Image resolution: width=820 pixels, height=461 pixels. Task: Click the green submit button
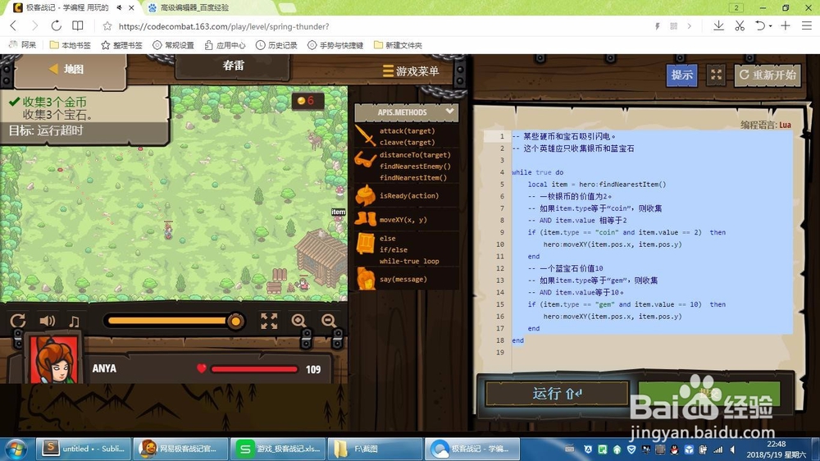point(709,394)
